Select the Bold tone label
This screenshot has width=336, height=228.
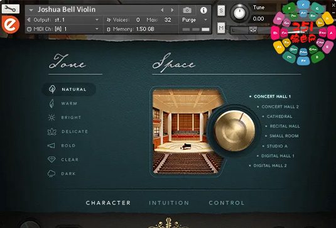(68, 146)
